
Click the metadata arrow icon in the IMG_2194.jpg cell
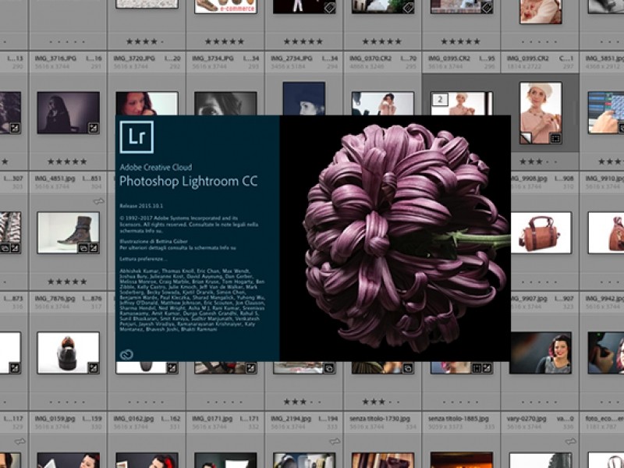(x=335, y=441)
